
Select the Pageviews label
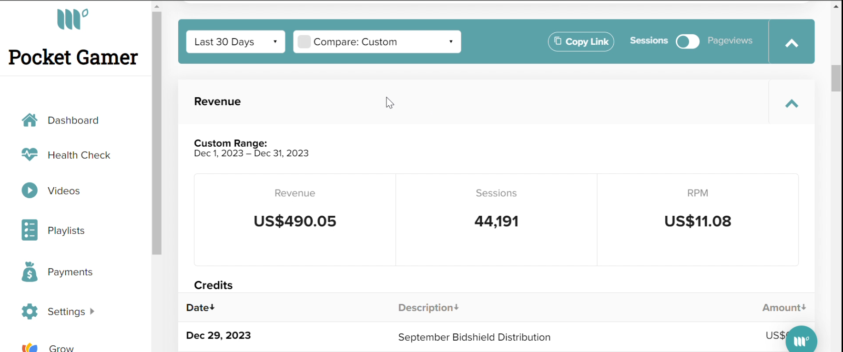point(730,40)
